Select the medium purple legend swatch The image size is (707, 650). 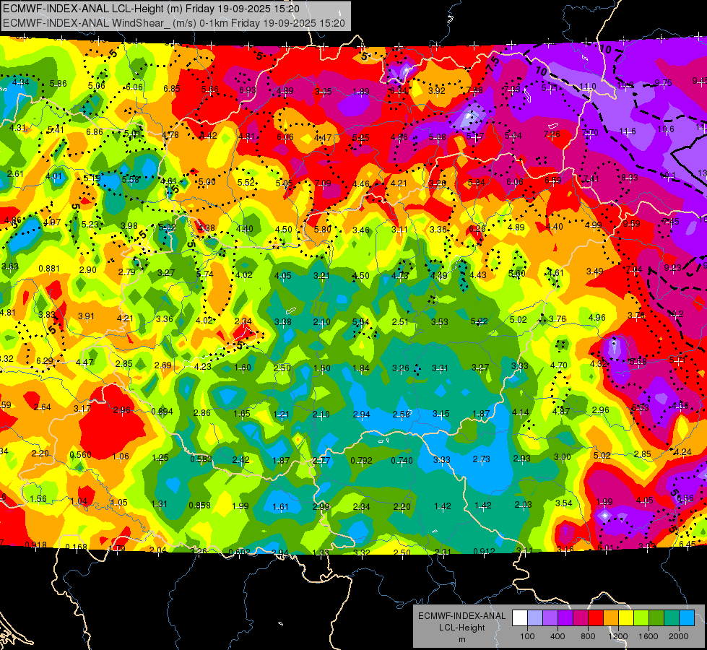550,618
